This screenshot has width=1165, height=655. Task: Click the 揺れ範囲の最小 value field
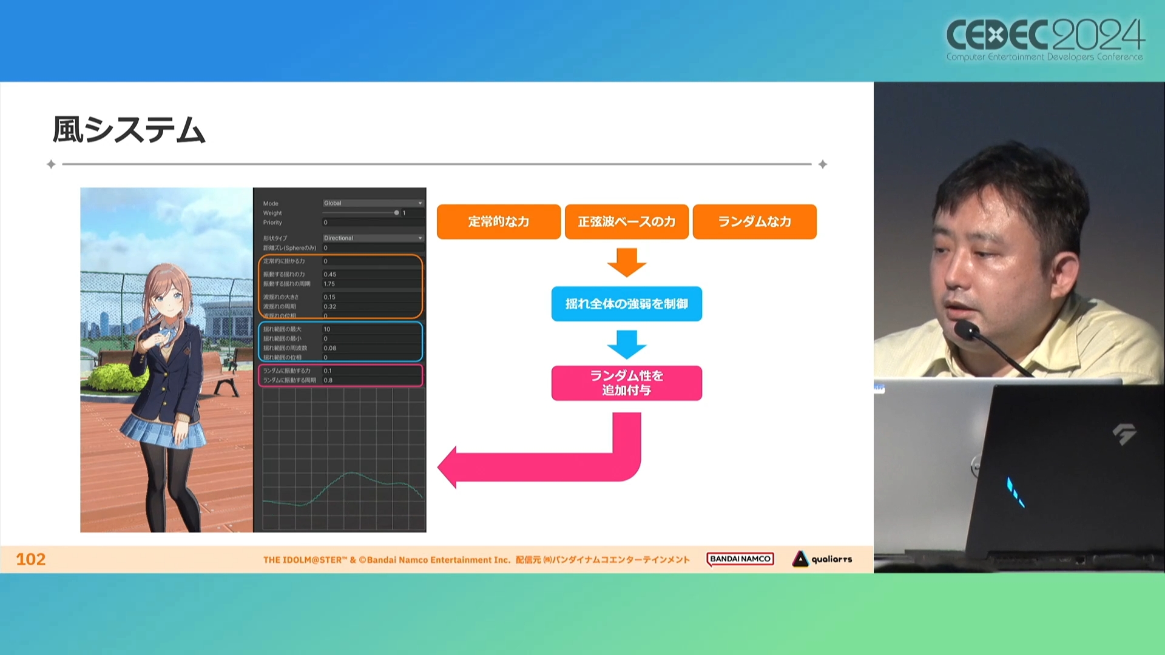tap(372, 339)
